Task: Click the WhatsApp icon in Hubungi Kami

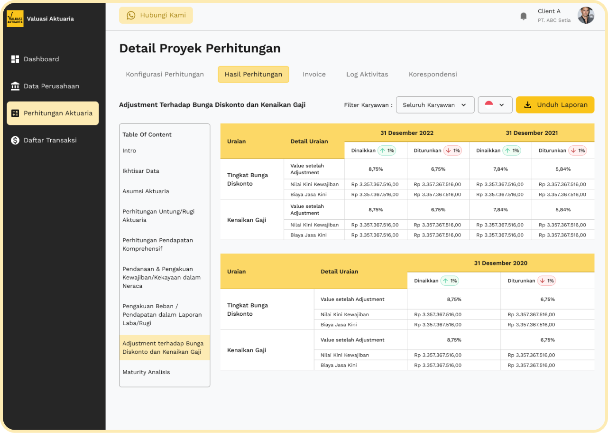Action: coord(131,16)
